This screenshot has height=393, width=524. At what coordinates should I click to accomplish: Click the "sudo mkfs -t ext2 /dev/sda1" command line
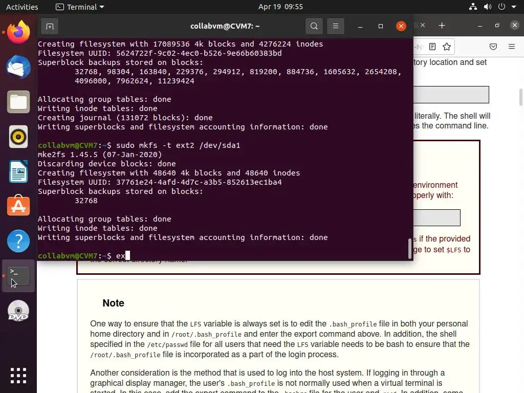click(x=178, y=145)
